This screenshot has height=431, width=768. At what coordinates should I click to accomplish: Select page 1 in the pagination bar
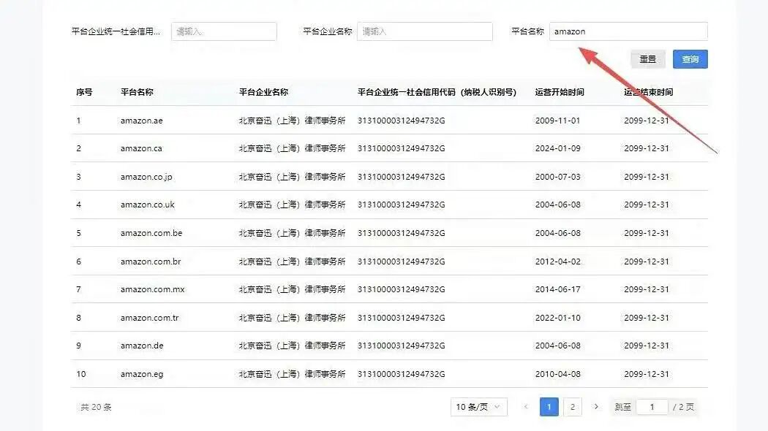(549, 406)
